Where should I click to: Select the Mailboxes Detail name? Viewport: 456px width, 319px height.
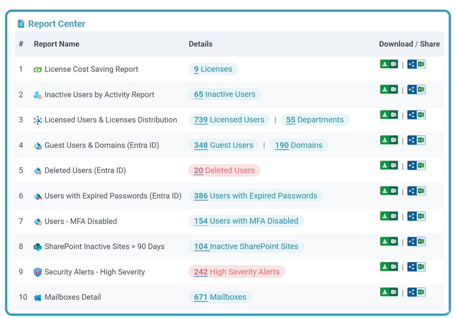[73, 297]
